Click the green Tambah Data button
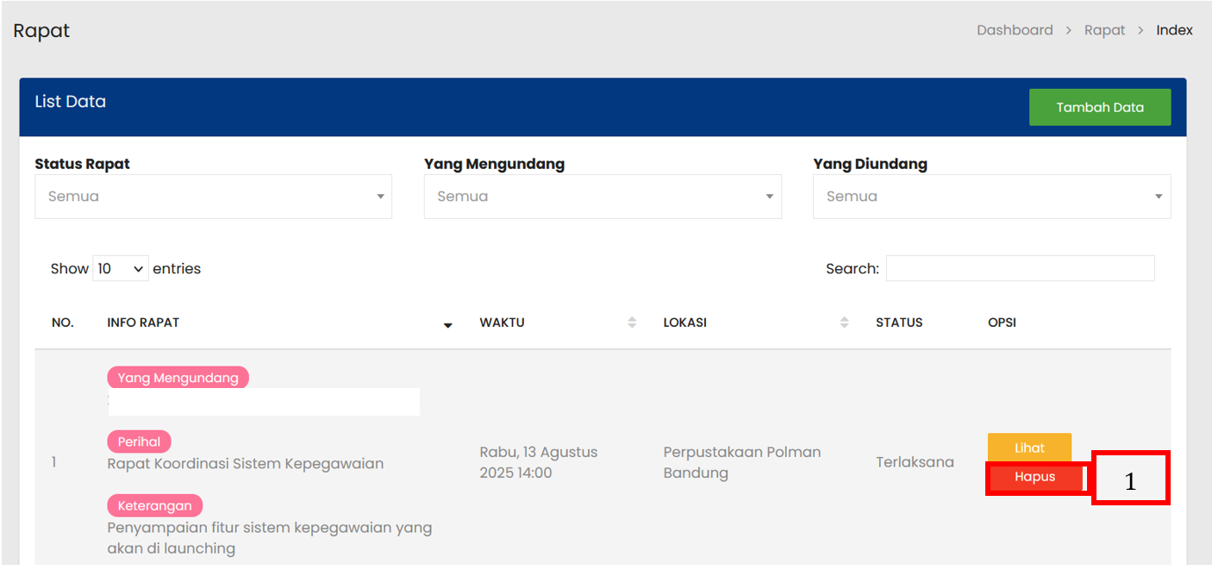 tap(1099, 108)
